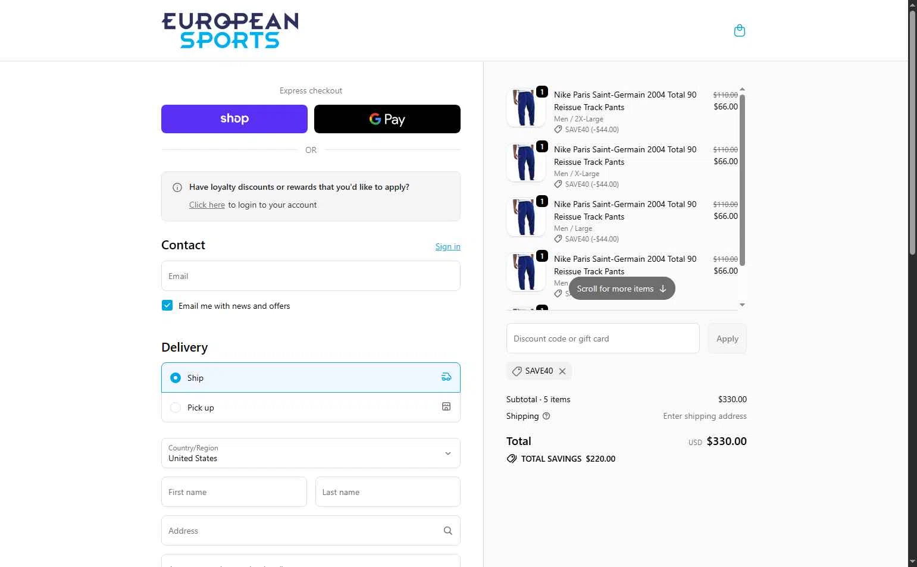Pay with Google Pay express checkout
Image resolution: width=917 pixels, height=567 pixels.
tap(387, 119)
